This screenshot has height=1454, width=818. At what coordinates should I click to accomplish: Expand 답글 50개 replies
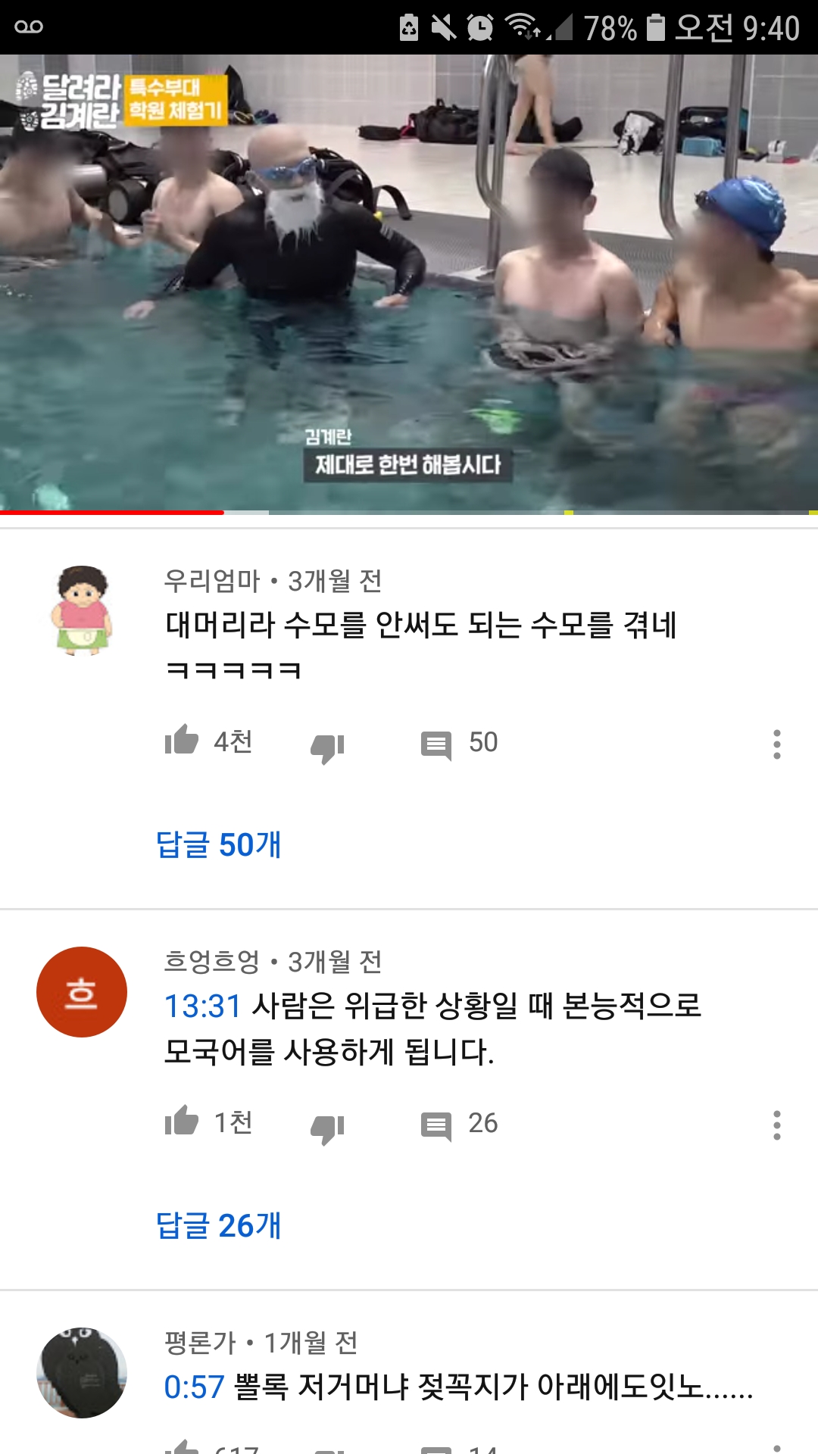218,844
